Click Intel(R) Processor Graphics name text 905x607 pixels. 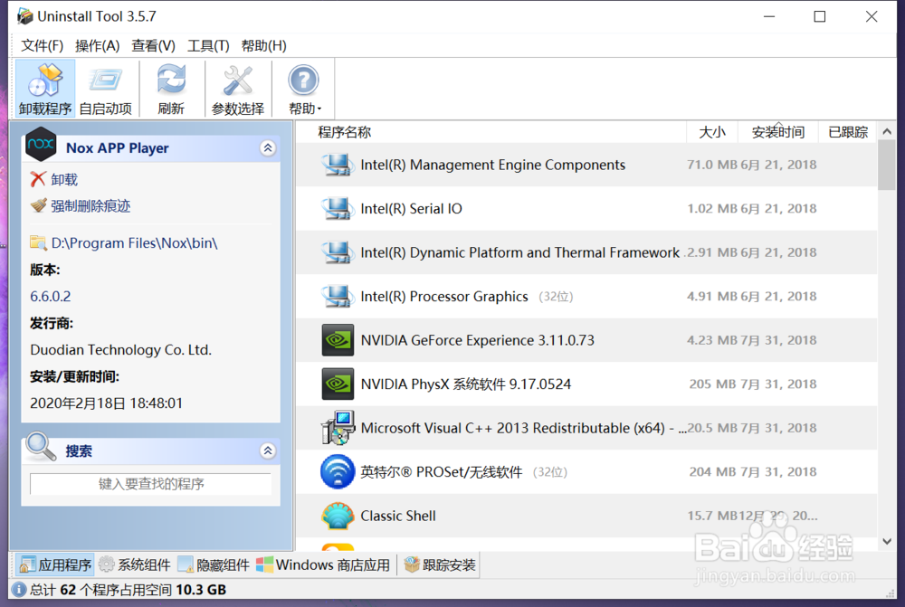(x=443, y=297)
